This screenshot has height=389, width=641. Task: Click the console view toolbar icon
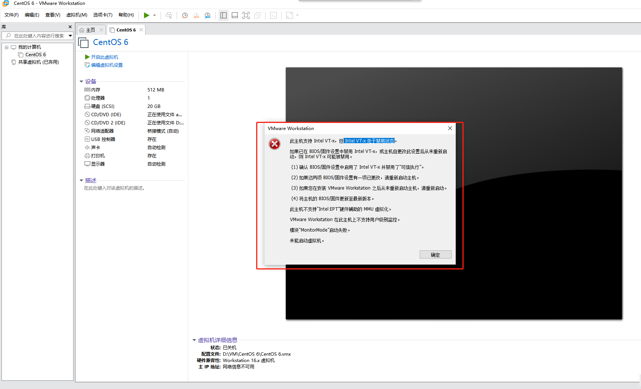pos(273,15)
